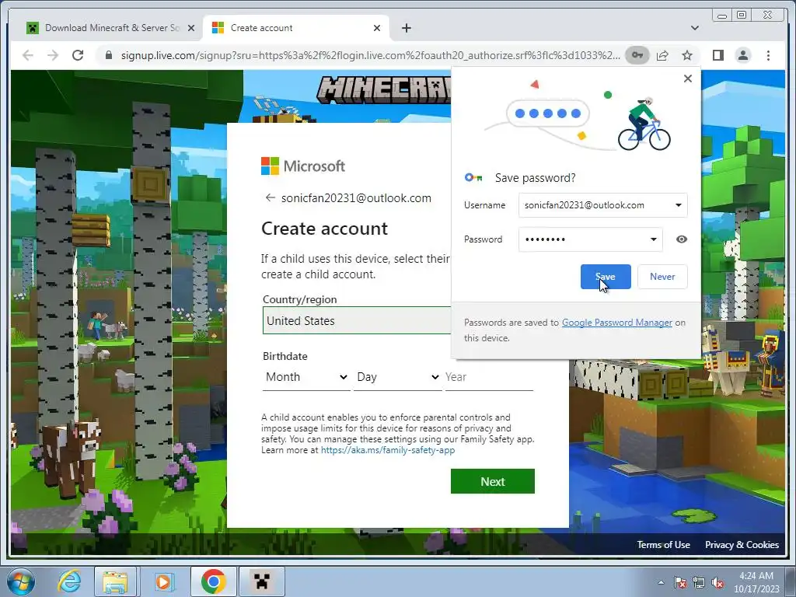Close the Create account tab
The width and height of the screenshot is (796, 597).
pos(377,28)
